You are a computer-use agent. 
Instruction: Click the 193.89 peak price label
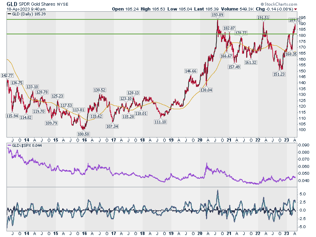[x=218, y=15]
